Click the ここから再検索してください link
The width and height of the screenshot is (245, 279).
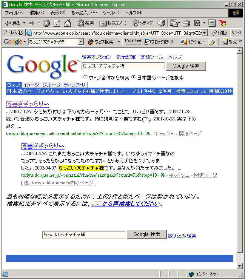click(125, 204)
